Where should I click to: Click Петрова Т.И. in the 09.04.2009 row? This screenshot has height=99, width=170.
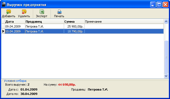click(45, 26)
